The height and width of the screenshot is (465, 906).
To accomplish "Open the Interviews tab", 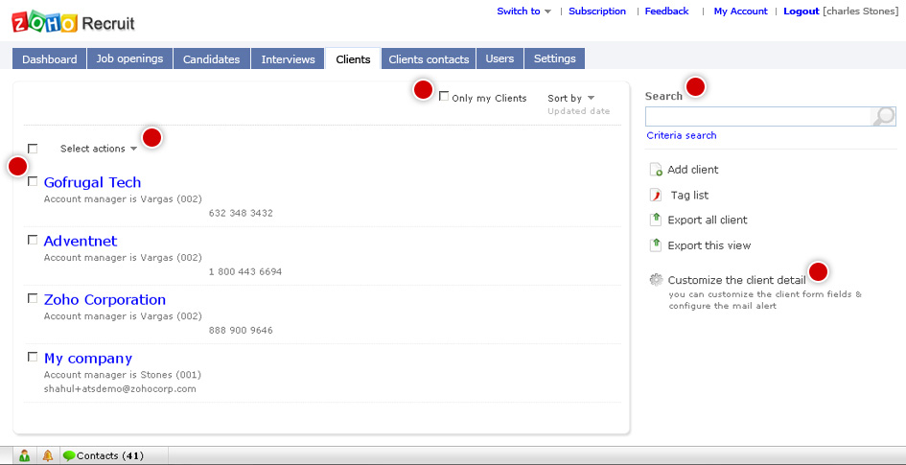I will 288,58.
